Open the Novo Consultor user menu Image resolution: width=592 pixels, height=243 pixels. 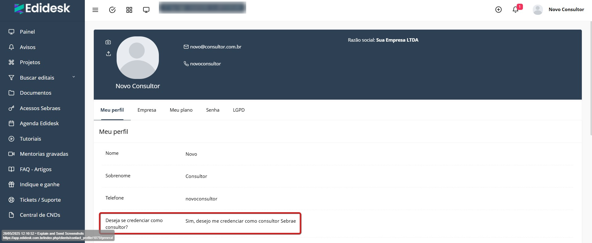pos(558,10)
